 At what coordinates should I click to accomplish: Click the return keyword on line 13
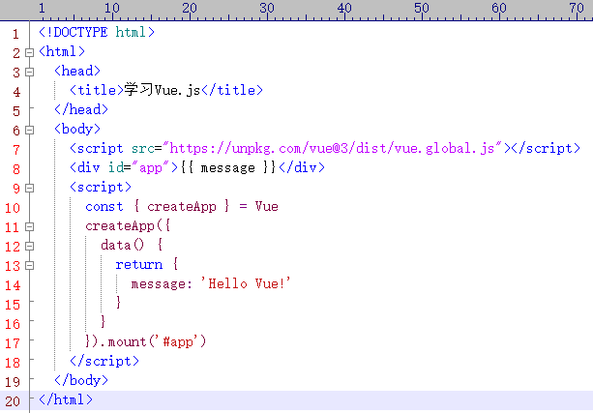[x=138, y=264]
